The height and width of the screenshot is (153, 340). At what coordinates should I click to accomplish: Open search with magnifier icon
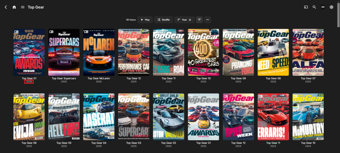click(314, 7)
